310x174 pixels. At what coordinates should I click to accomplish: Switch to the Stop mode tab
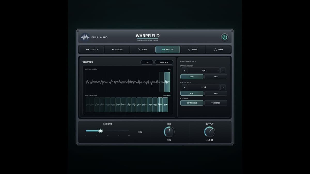click(x=142, y=49)
